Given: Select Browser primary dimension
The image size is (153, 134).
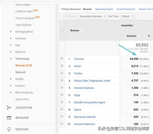Looking at the screenshot, I should point(88,9).
